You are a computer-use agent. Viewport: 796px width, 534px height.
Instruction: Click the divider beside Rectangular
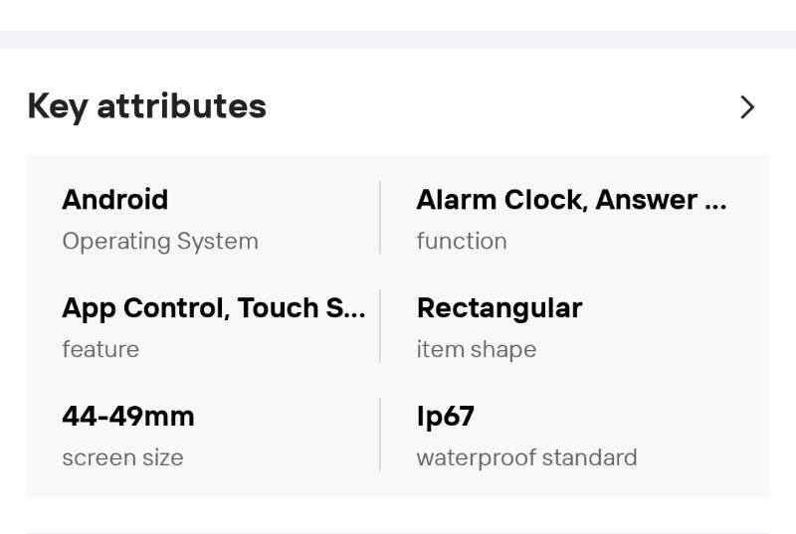tap(380, 326)
